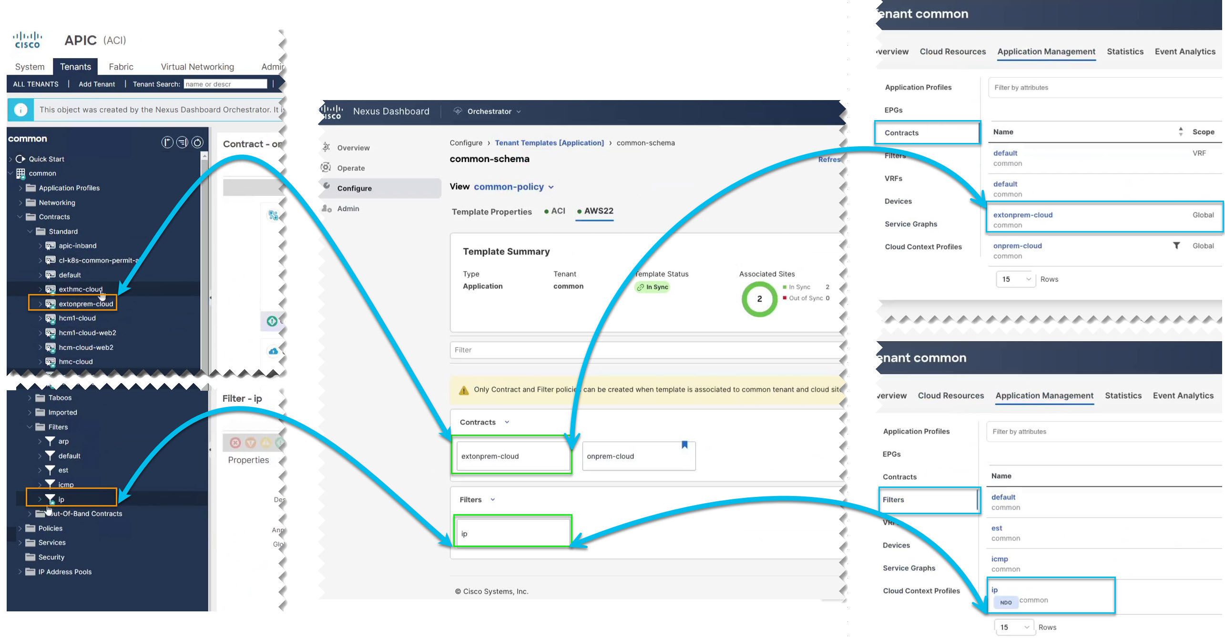Viewport: 1225px width, 639px height.
Task: Click the Admin icon in Nexus Dashboard sidebar
Action: click(327, 208)
